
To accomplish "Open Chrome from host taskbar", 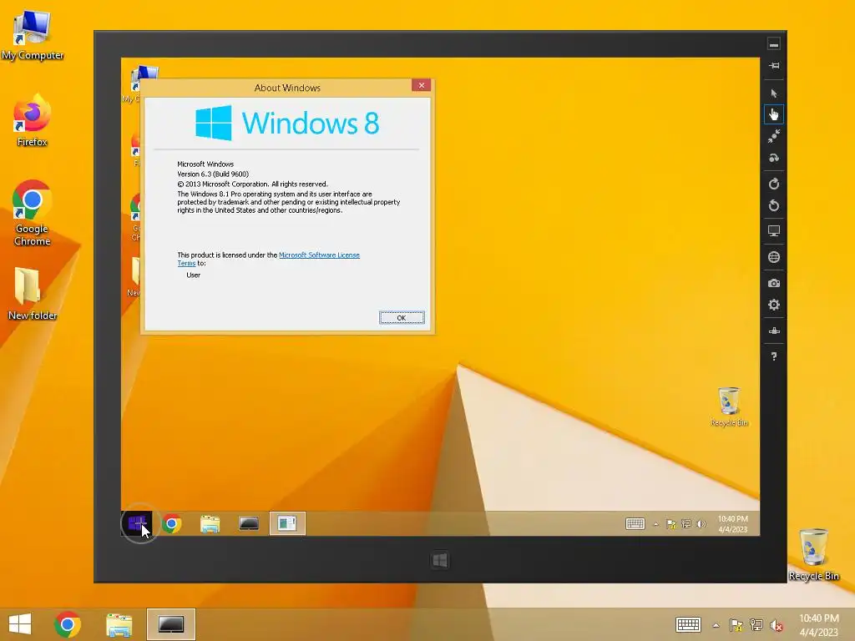I will pyautogui.click(x=68, y=624).
